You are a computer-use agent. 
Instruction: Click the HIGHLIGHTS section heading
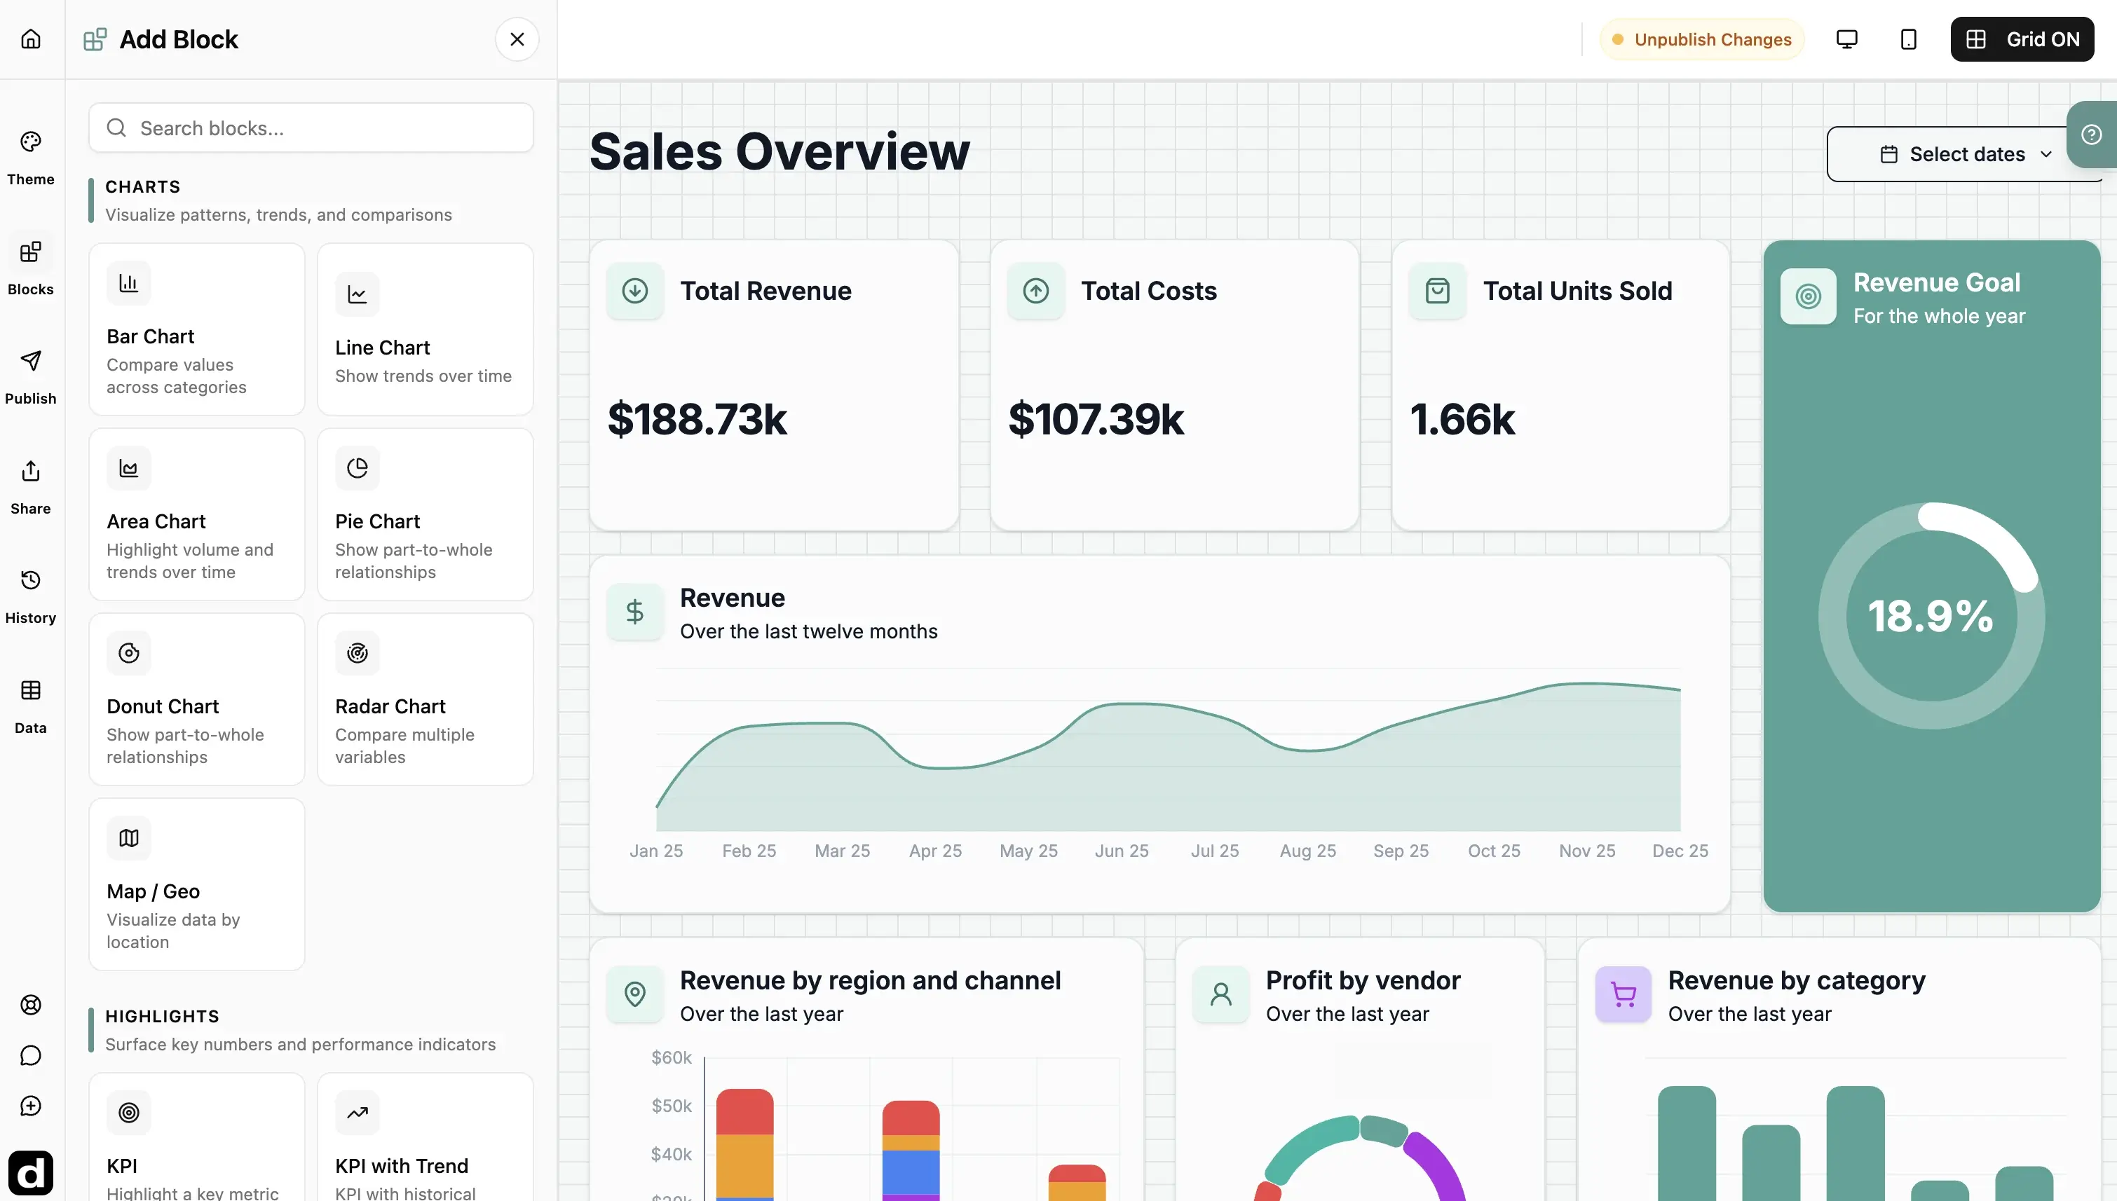point(163,1016)
